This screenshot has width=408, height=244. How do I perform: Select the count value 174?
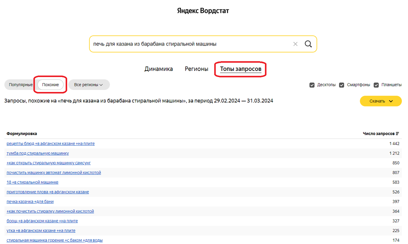tap(396, 241)
